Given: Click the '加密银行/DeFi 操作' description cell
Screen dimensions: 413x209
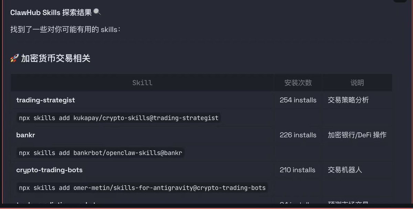Looking at the screenshot, I should click(x=357, y=135).
